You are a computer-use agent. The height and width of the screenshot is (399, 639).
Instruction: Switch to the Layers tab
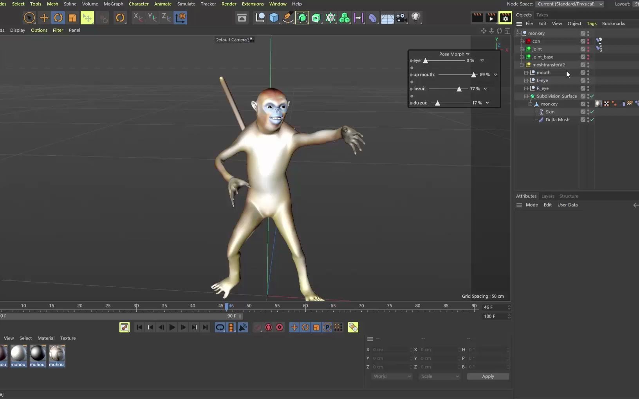(x=548, y=196)
